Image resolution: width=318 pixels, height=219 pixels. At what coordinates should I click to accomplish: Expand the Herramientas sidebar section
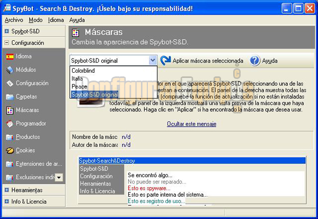[x=7, y=190]
